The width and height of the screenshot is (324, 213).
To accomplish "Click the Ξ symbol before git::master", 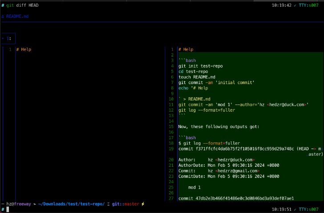I will pyautogui.click(x=108, y=204).
